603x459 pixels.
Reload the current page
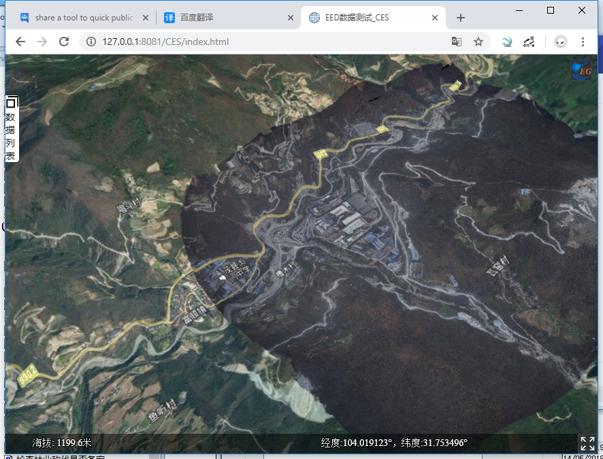click(64, 42)
